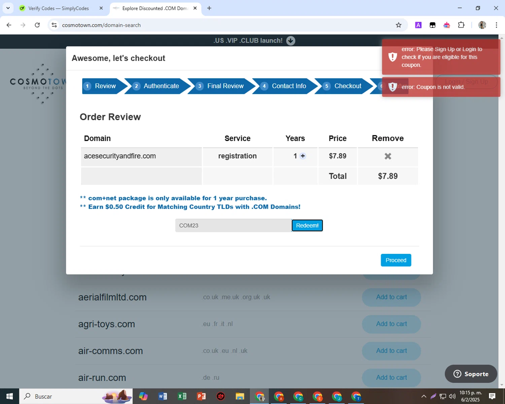This screenshot has height=404, width=505.
Task: Open the tab search dropdown
Action: [8, 8]
